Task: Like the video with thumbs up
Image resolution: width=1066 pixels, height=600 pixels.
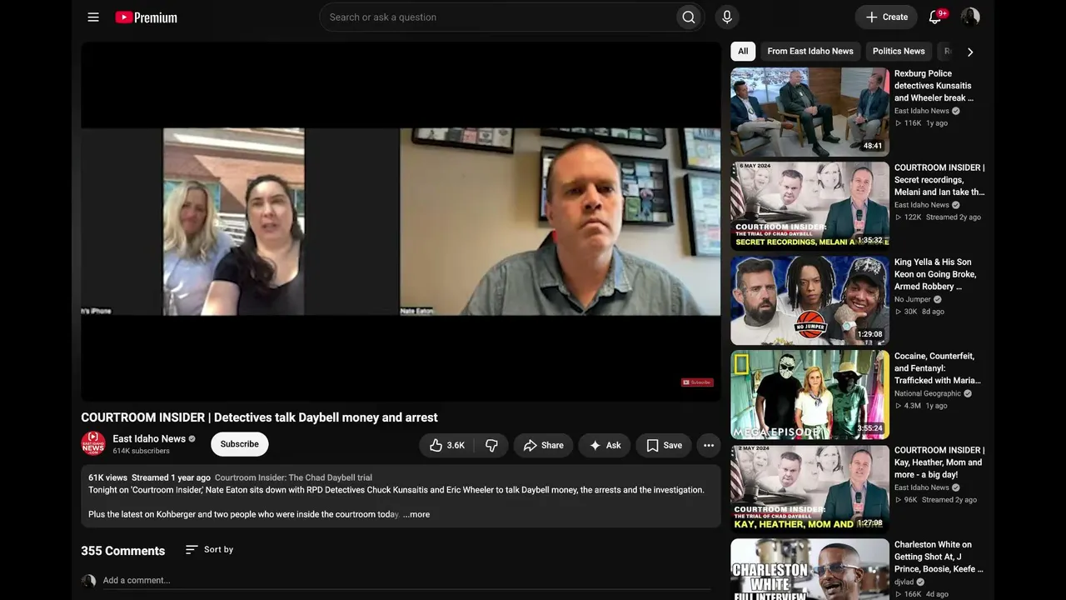Action: pyautogui.click(x=446, y=445)
